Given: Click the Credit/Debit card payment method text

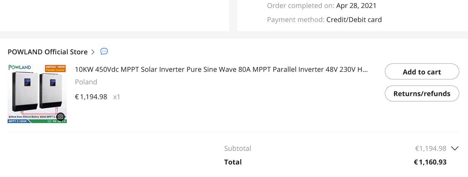Looking at the screenshot, I should click(x=354, y=20).
